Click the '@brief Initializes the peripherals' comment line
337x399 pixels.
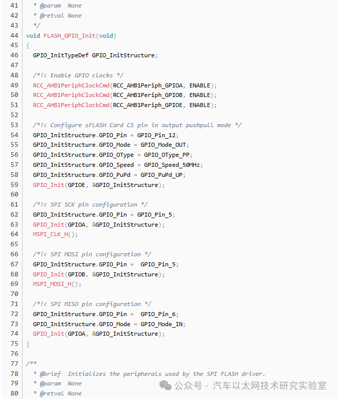click(x=149, y=374)
